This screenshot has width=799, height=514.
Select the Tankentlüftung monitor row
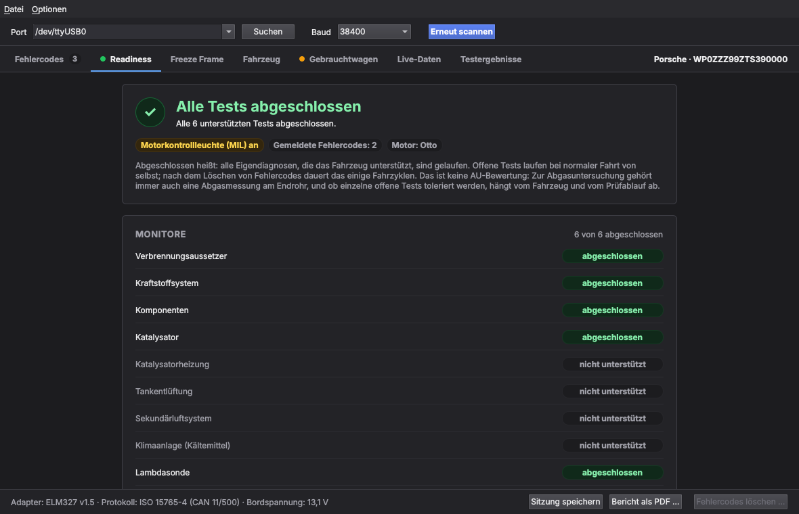tap(399, 391)
